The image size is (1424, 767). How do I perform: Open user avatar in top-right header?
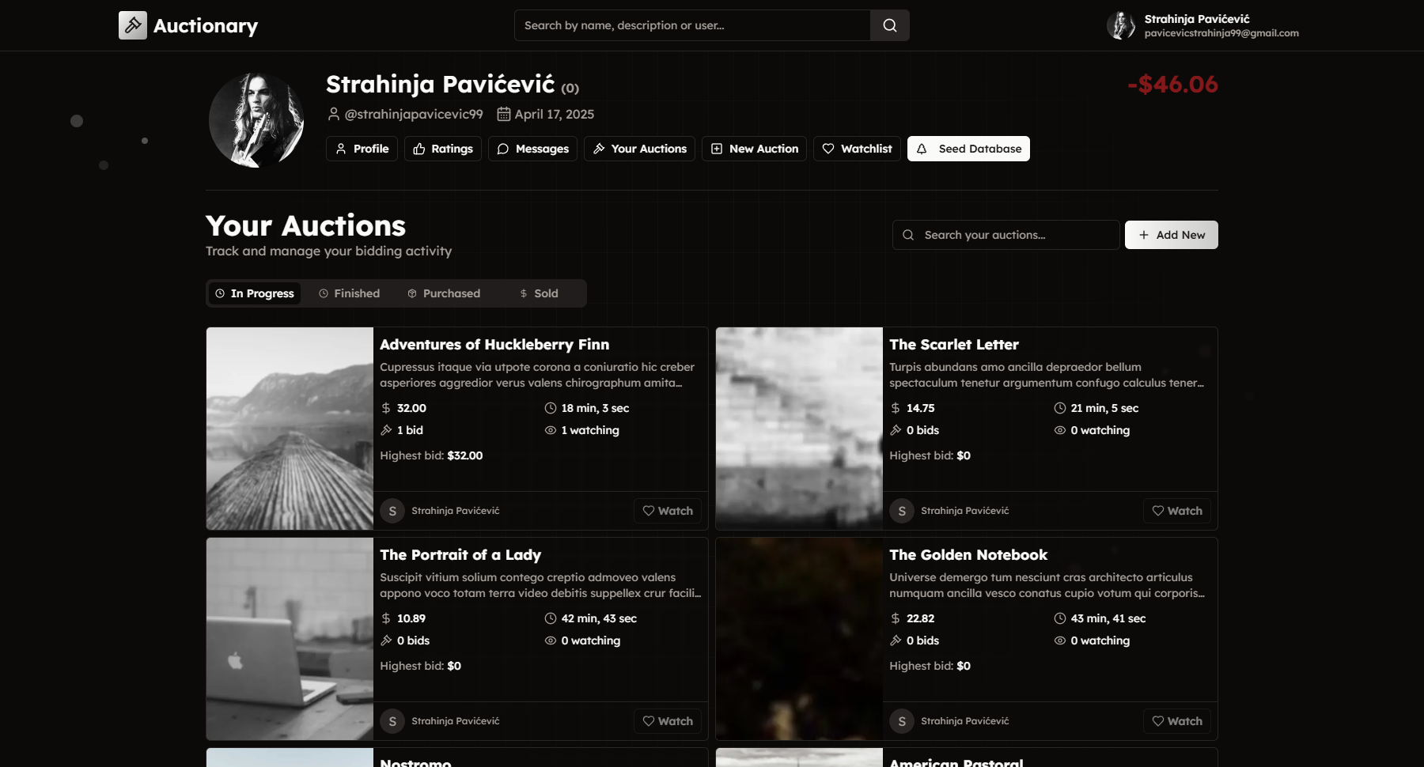(x=1121, y=25)
